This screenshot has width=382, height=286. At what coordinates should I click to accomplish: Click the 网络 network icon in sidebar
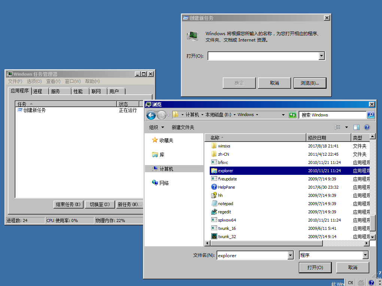coord(155,183)
